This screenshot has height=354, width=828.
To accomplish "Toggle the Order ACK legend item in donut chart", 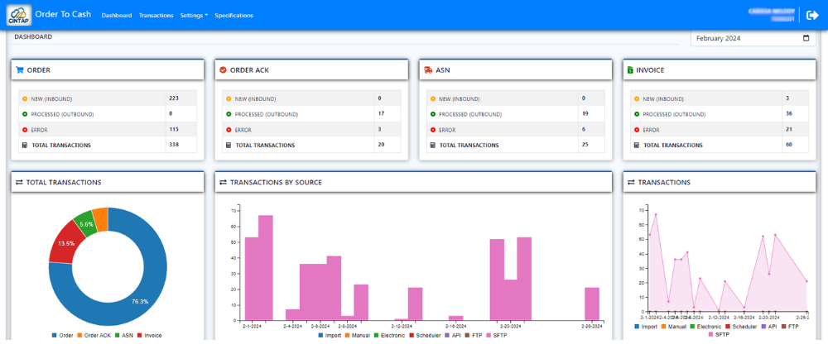I will point(93,335).
